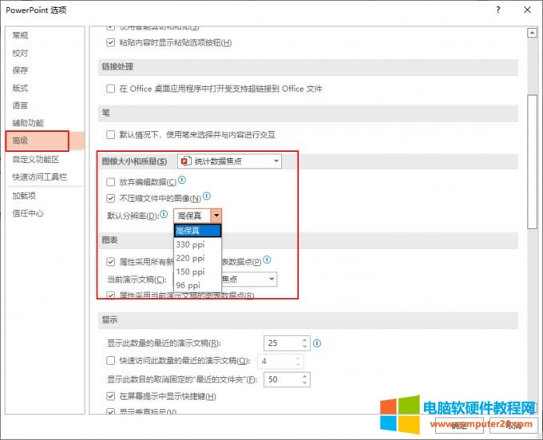
Task: Close the PowerPoint 选项 dialog
Action: 526,10
